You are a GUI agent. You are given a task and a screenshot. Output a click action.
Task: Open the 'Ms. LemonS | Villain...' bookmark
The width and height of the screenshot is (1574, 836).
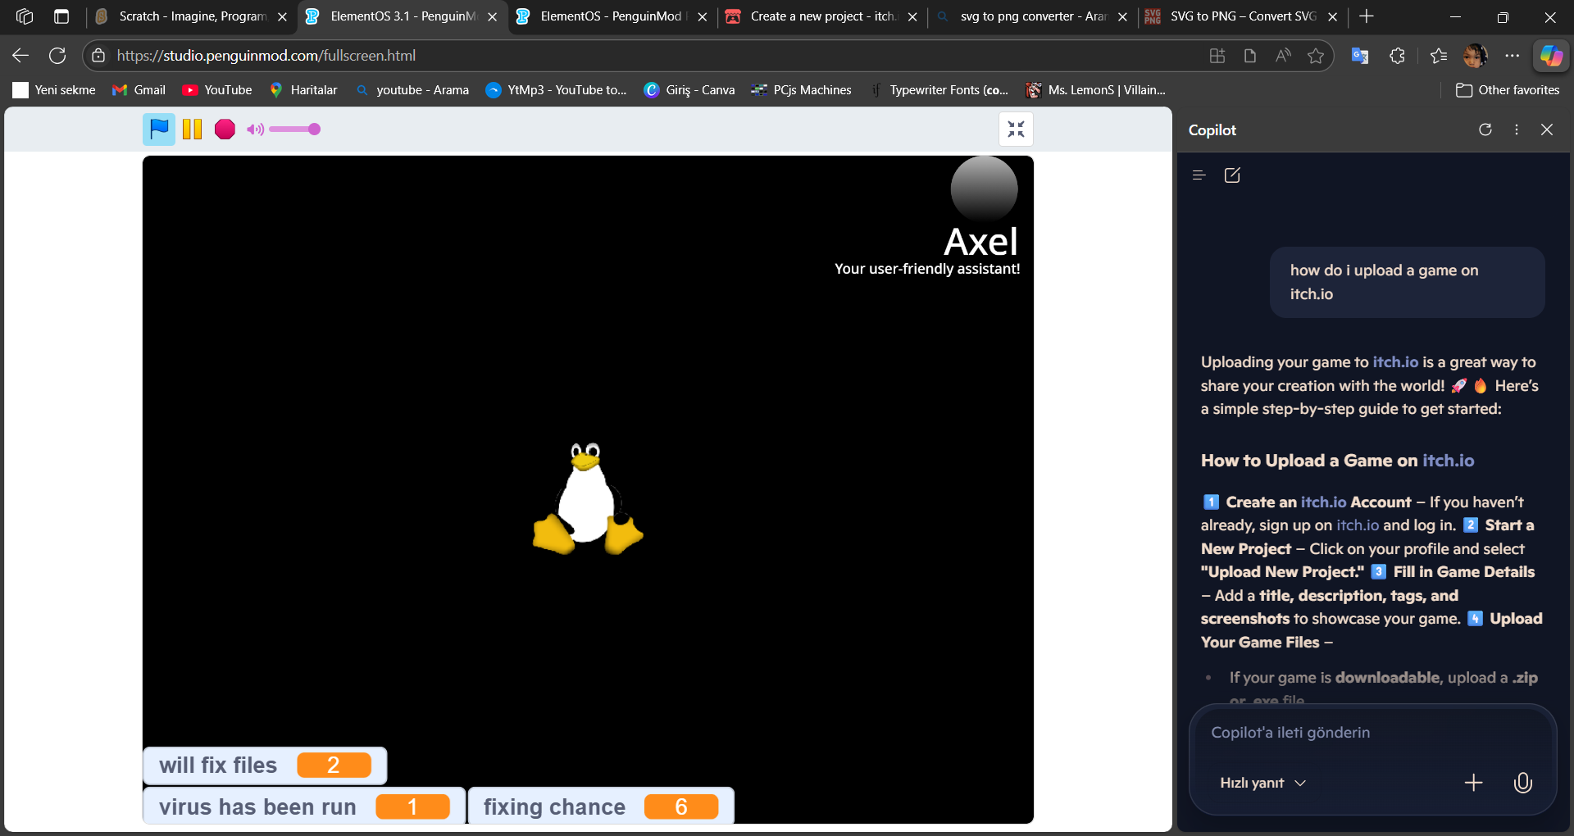[x=1095, y=90]
